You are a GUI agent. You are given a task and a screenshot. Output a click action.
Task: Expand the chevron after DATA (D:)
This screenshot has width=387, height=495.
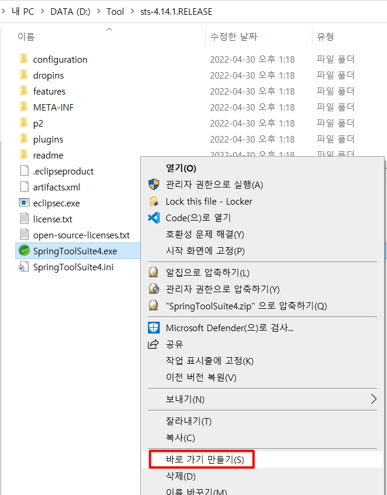99,11
